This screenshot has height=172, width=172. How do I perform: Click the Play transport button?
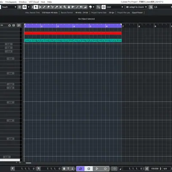[97, 169]
